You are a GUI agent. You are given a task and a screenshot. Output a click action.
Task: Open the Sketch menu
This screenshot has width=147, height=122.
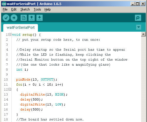coord(25,9)
